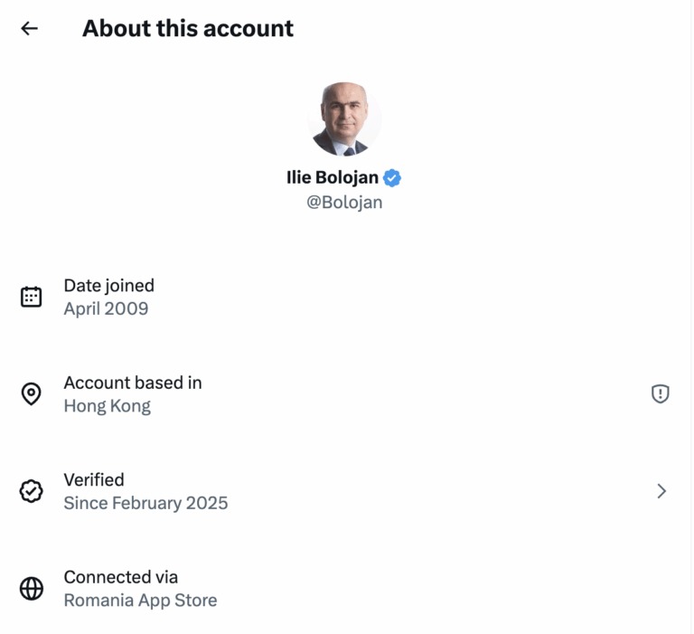The height and width of the screenshot is (634, 694).
Task: Click the "Romania App Store" text
Action: (x=140, y=601)
